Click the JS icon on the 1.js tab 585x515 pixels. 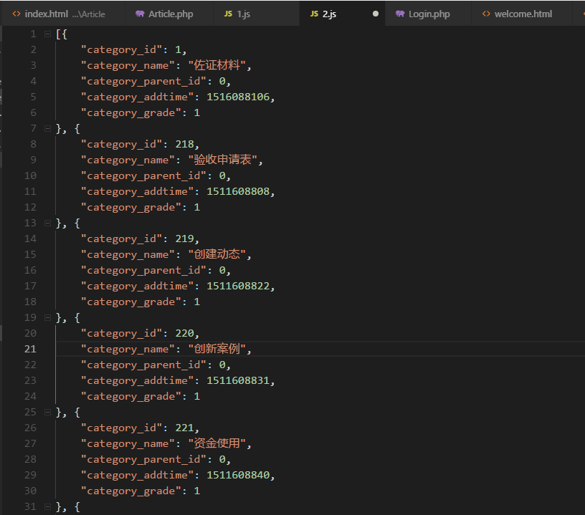(x=228, y=14)
